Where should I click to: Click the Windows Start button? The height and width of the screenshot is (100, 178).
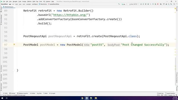click(x=2, y=98)
